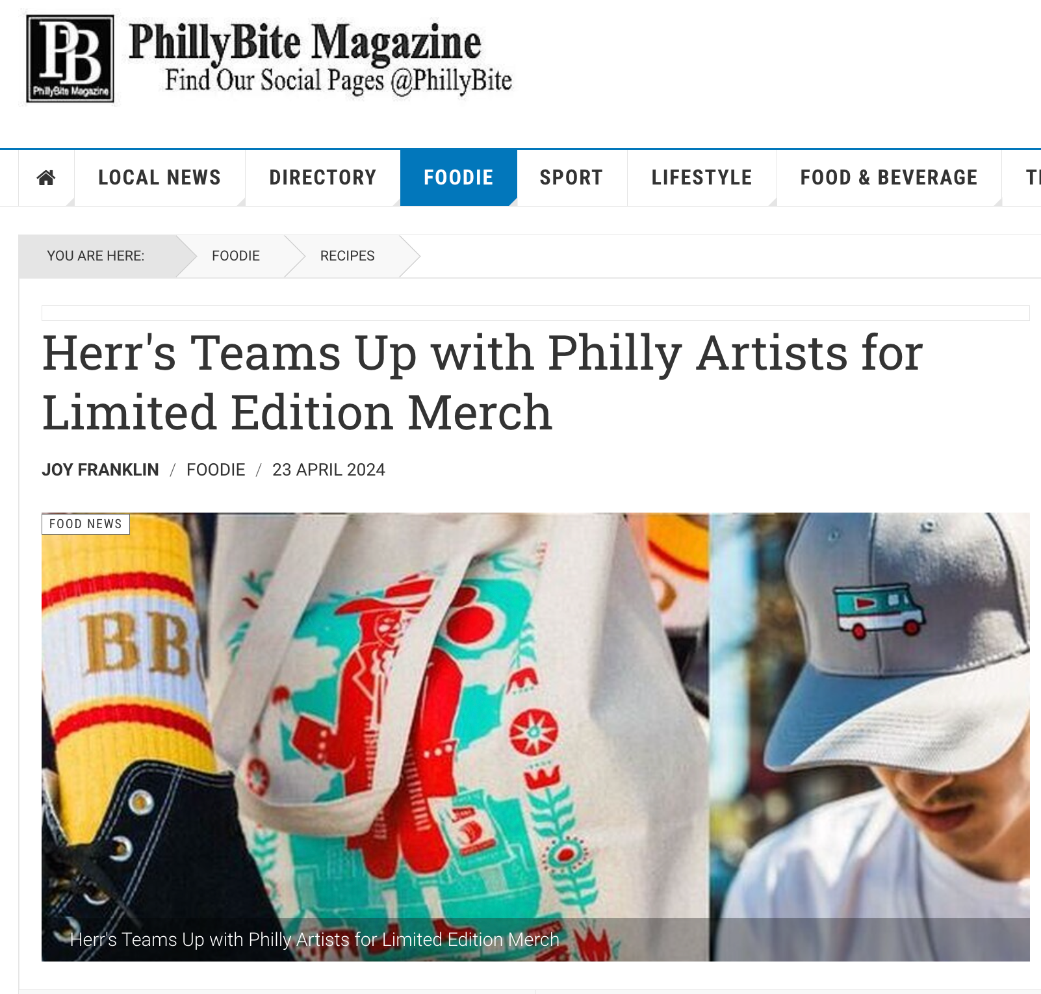Open the Local News menu
This screenshot has width=1041, height=994.
pos(159,177)
